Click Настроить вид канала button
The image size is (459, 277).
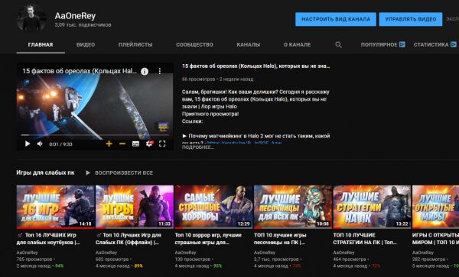point(336,19)
